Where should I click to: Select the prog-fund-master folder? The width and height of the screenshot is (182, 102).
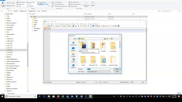pos(113,61)
